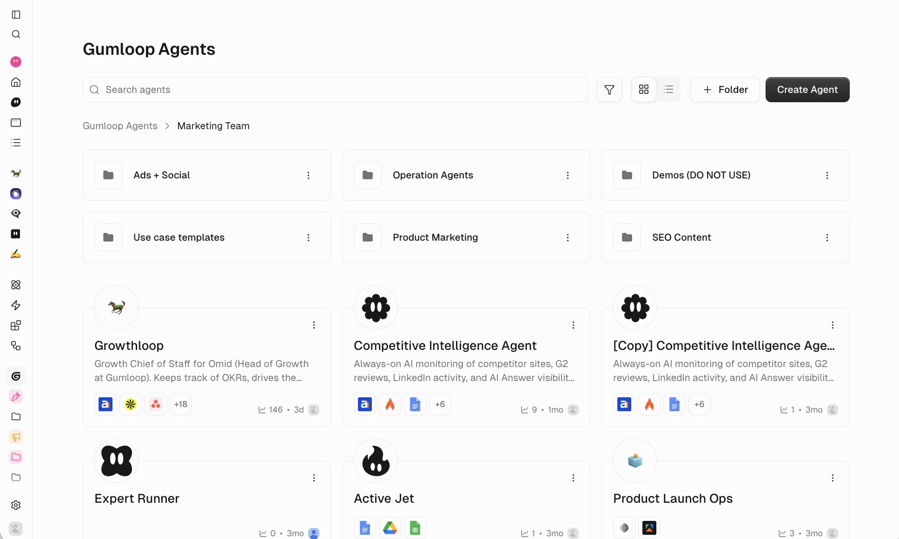The width and height of the screenshot is (899, 539).
Task: Switch to list view
Action: coord(668,89)
